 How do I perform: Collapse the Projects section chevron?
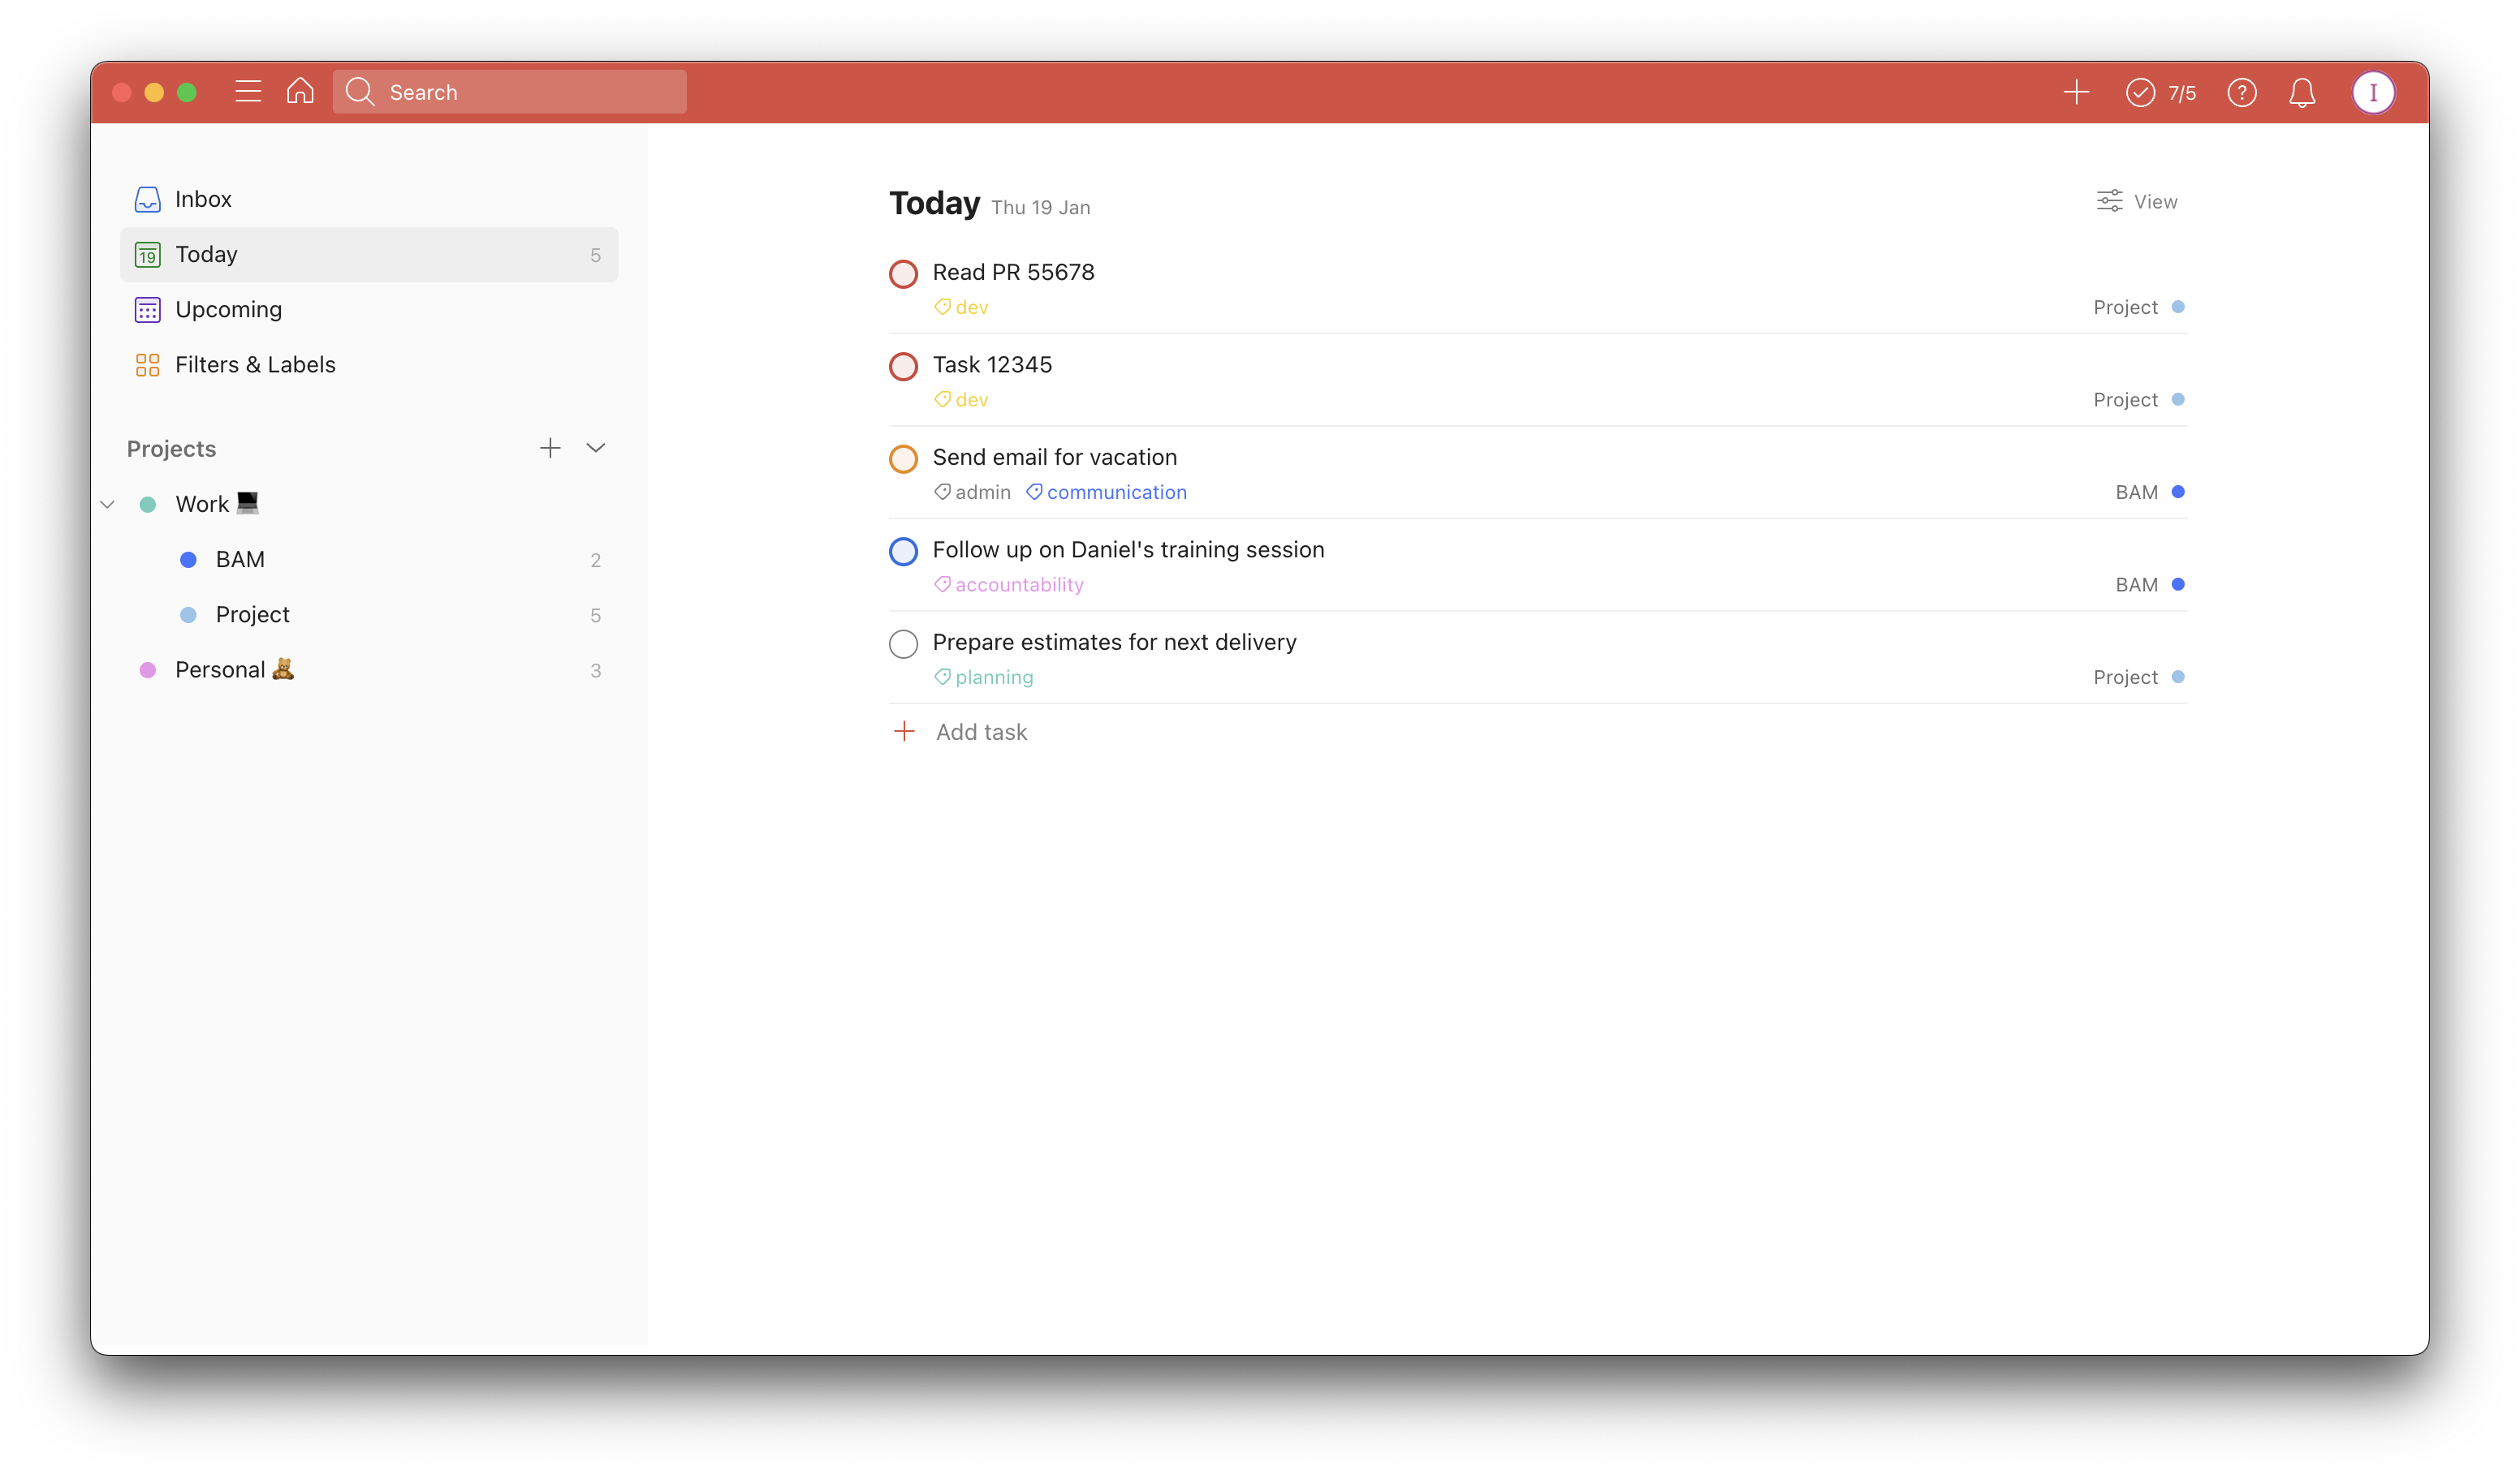[x=596, y=448]
